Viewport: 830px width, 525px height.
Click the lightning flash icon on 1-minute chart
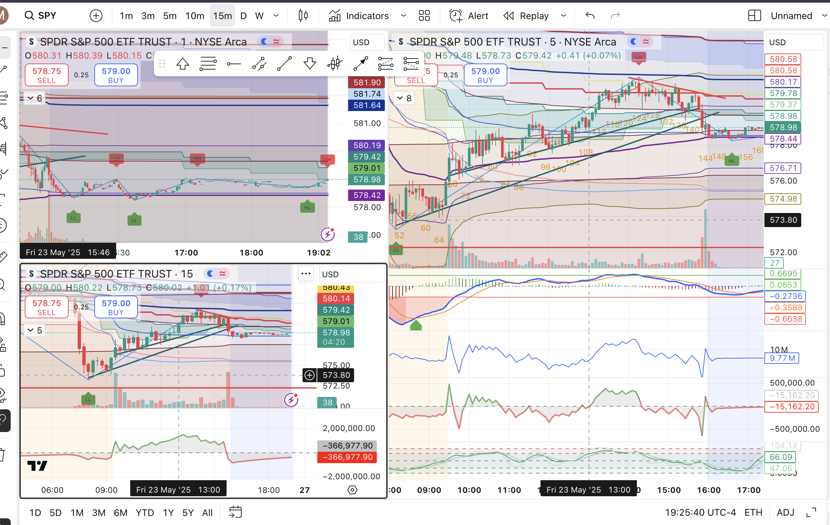(x=327, y=234)
